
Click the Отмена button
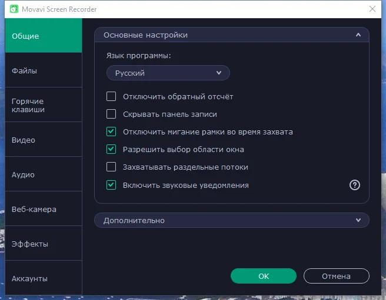coord(336,276)
